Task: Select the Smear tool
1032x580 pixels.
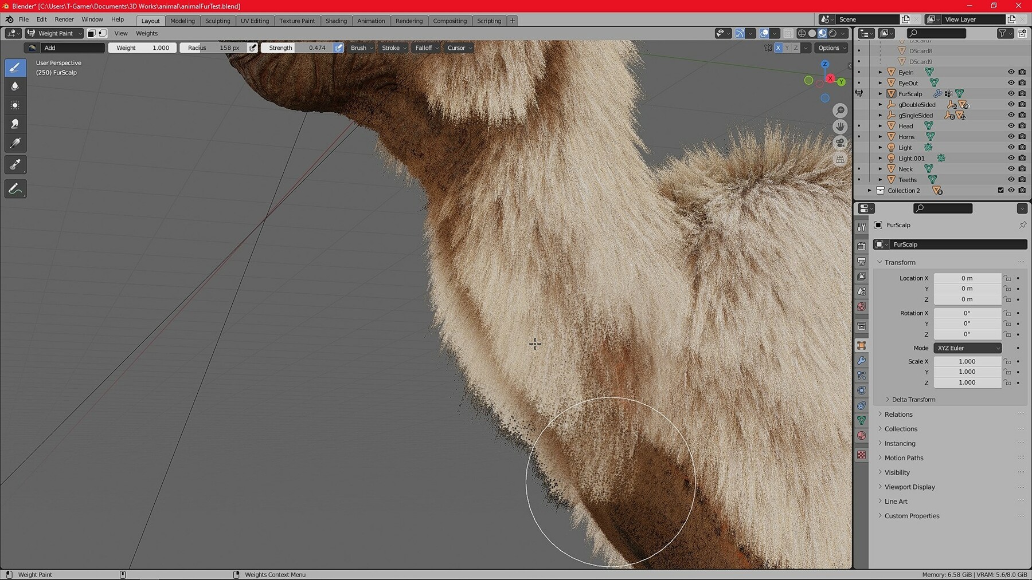Action: [x=15, y=124]
